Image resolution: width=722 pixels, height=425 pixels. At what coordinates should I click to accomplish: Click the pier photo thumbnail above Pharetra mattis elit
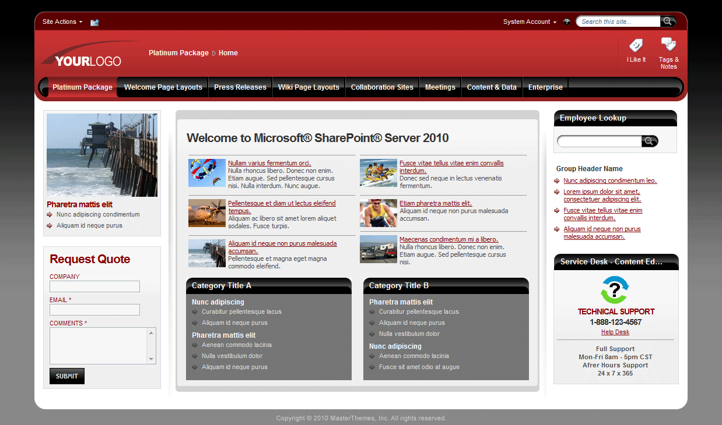coord(101,154)
